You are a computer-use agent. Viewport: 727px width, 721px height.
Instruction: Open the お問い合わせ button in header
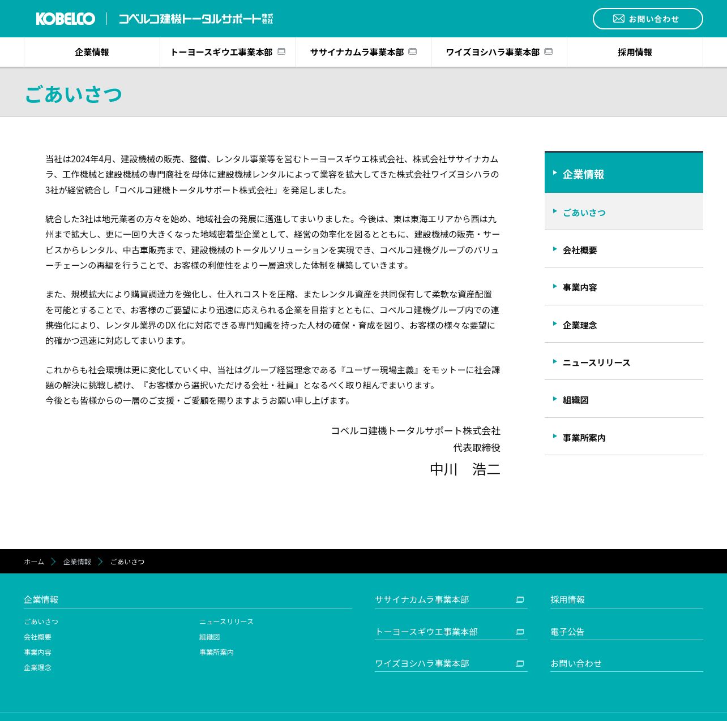click(x=648, y=19)
